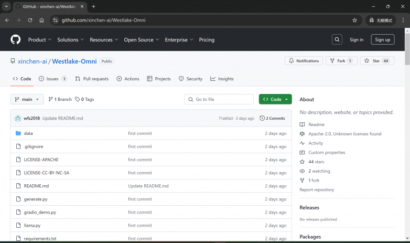
Task: Open the generate.py file
Action: pos(36,199)
